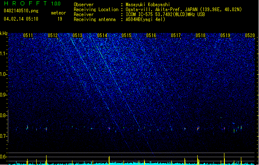
Task: Click the 0515 time marker
Action: 126,35
